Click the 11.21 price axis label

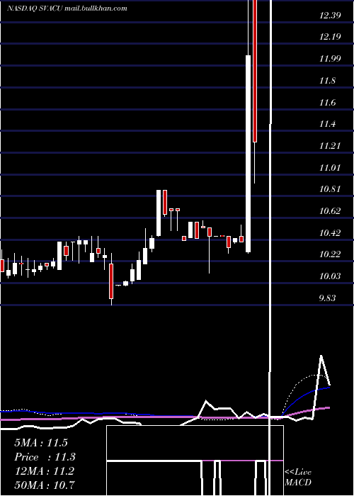(330, 146)
